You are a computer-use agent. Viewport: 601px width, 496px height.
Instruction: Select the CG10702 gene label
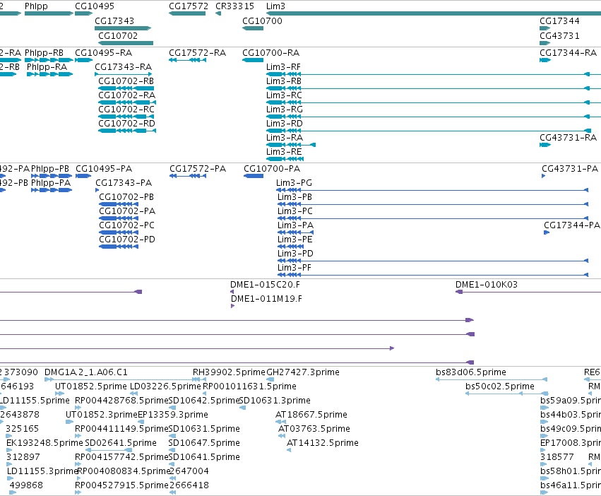[118, 35]
